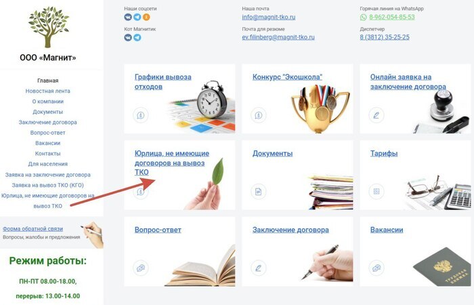474x305 pixels.
Task: Click the green WhatsApp icon
Action: [364, 17]
